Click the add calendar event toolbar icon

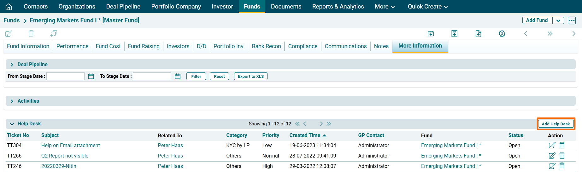tap(431, 33)
